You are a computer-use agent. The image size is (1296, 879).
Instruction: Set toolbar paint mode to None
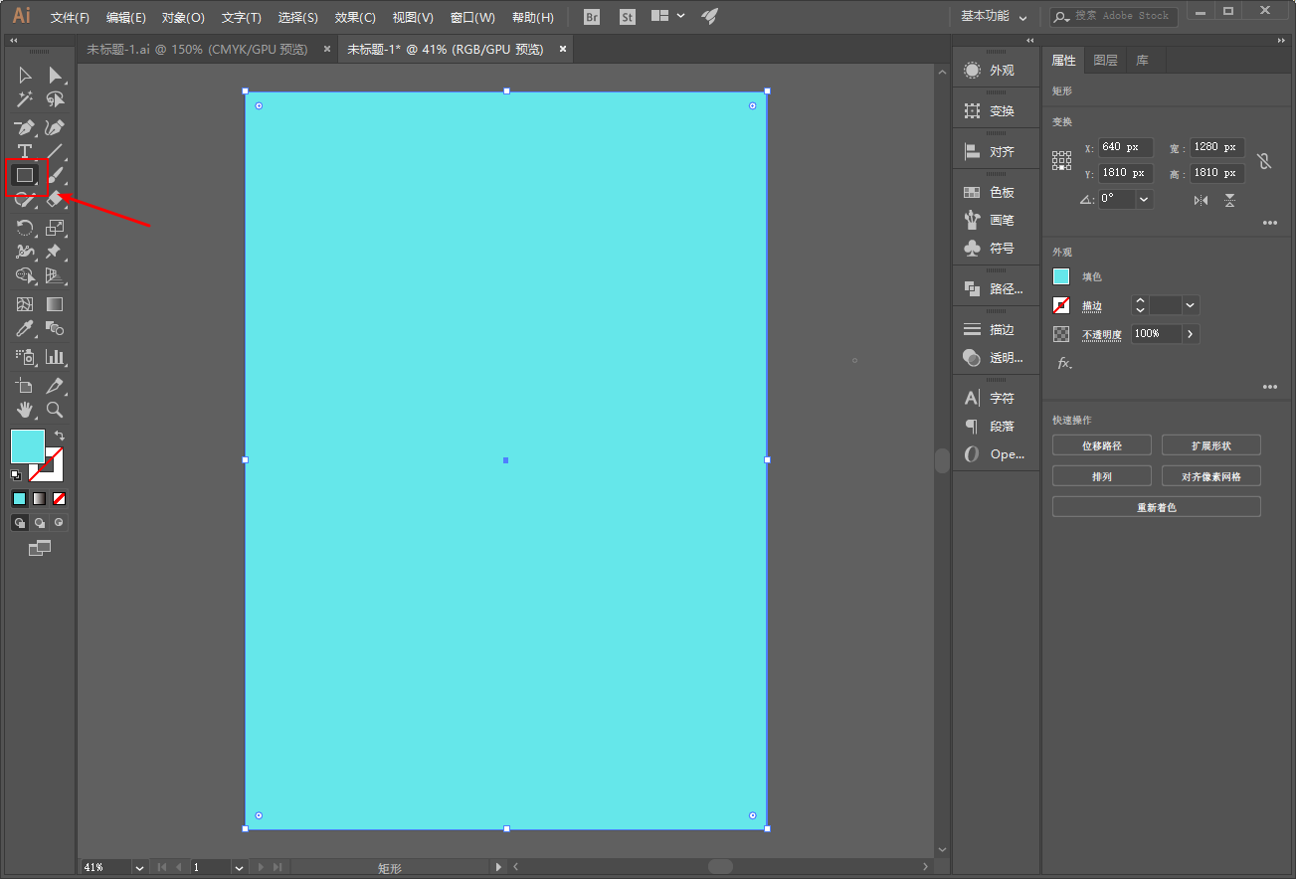pyautogui.click(x=60, y=498)
